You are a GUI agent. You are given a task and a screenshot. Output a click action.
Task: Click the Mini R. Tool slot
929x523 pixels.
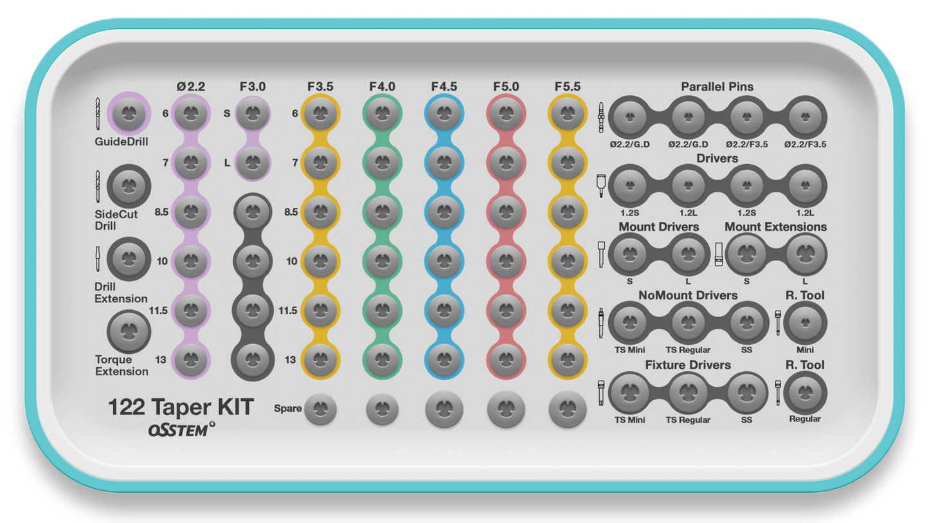coord(804,324)
